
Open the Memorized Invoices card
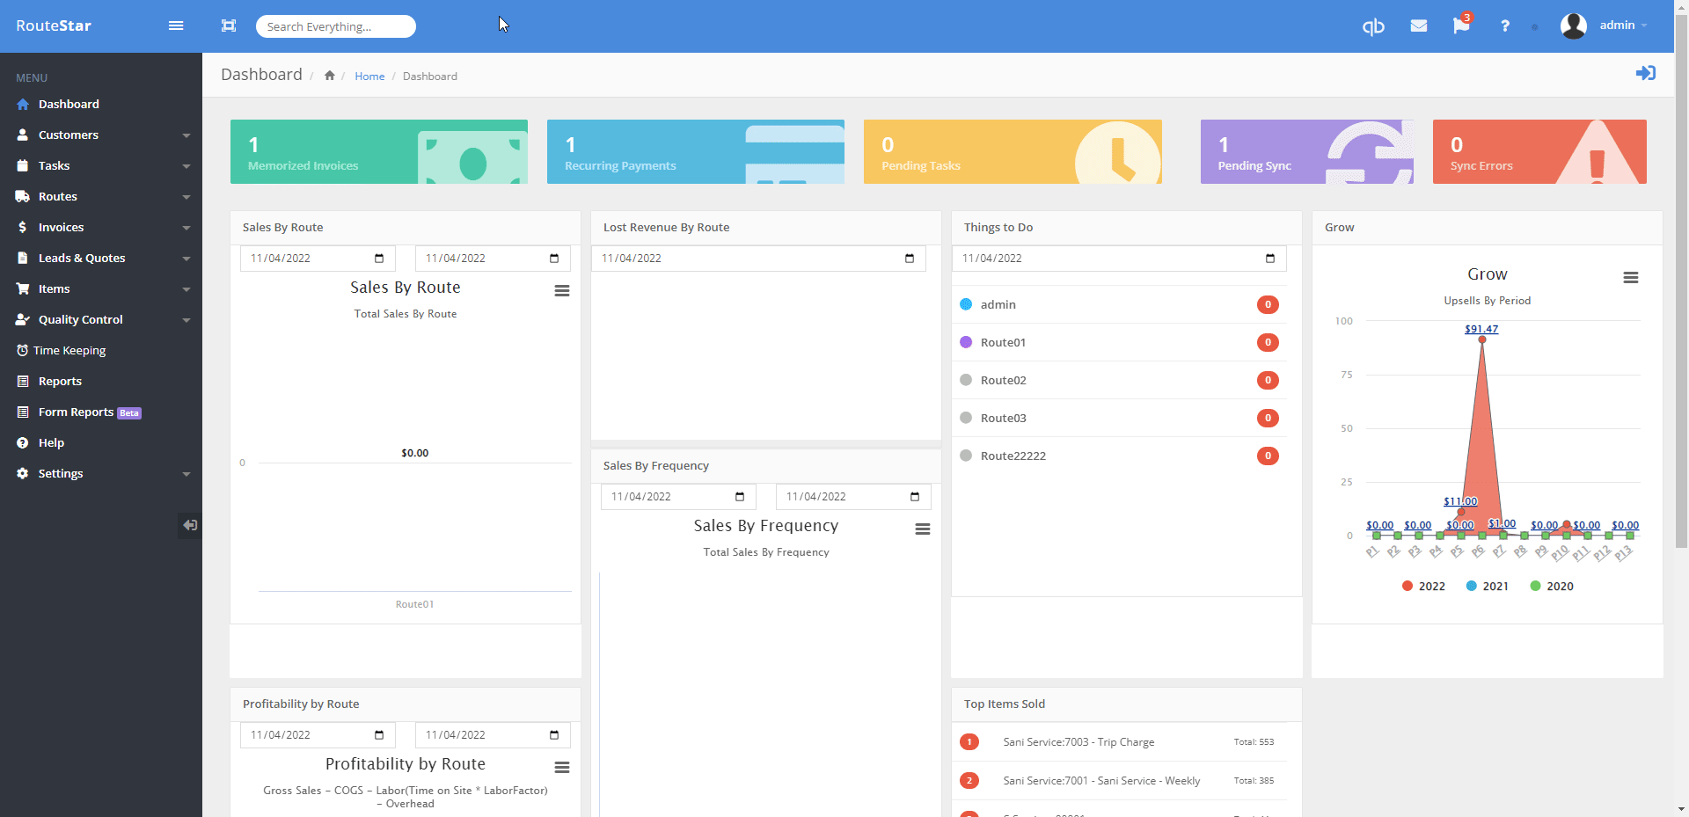pyautogui.click(x=379, y=151)
